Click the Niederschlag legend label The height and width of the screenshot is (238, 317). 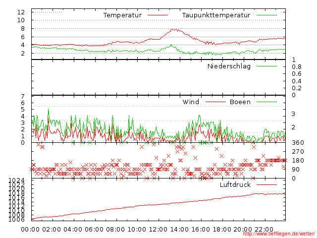tap(229, 66)
